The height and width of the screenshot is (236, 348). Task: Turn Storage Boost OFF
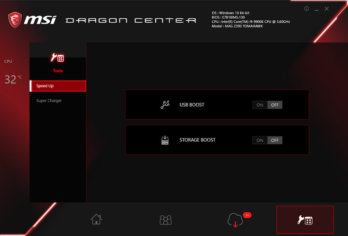tap(275, 140)
